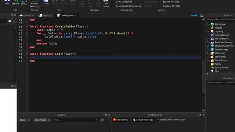Undock the Script Analysis panel
Screen dimensions: 235x132
pos(200,115)
